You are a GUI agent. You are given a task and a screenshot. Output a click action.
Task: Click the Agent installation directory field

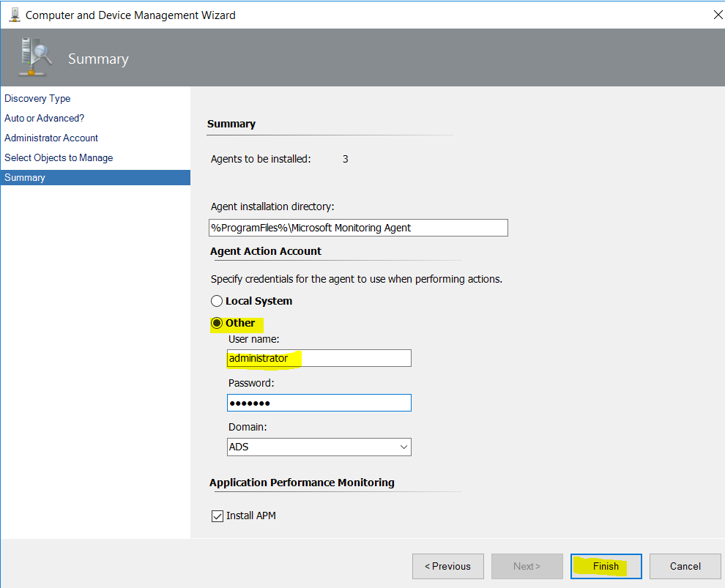pos(358,228)
